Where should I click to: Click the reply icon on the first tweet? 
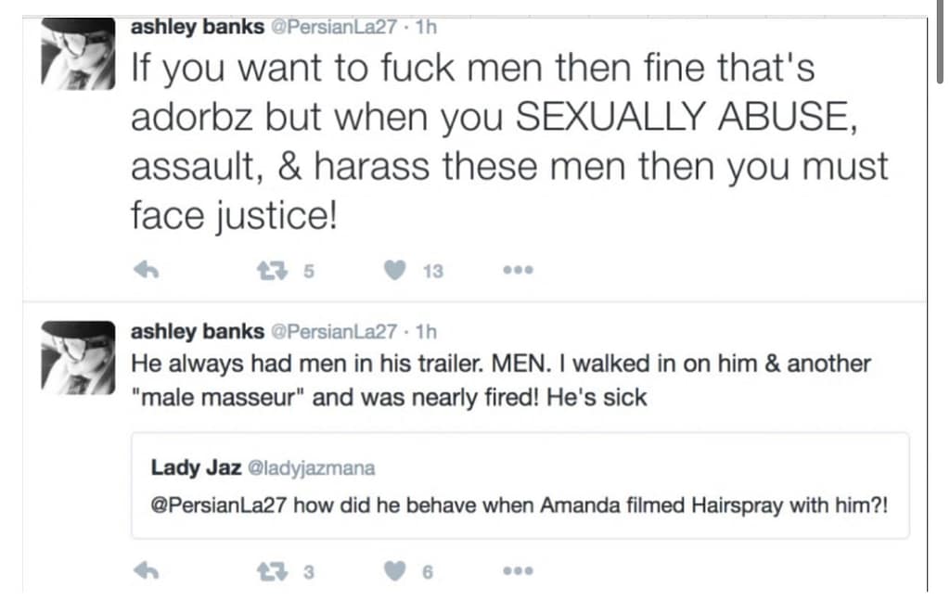(146, 269)
